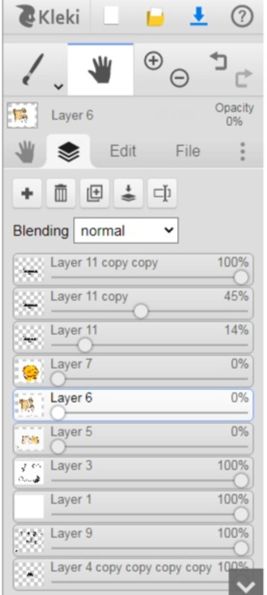267x595 pixels.
Task: Undo the last action
Action: (x=219, y=61)
